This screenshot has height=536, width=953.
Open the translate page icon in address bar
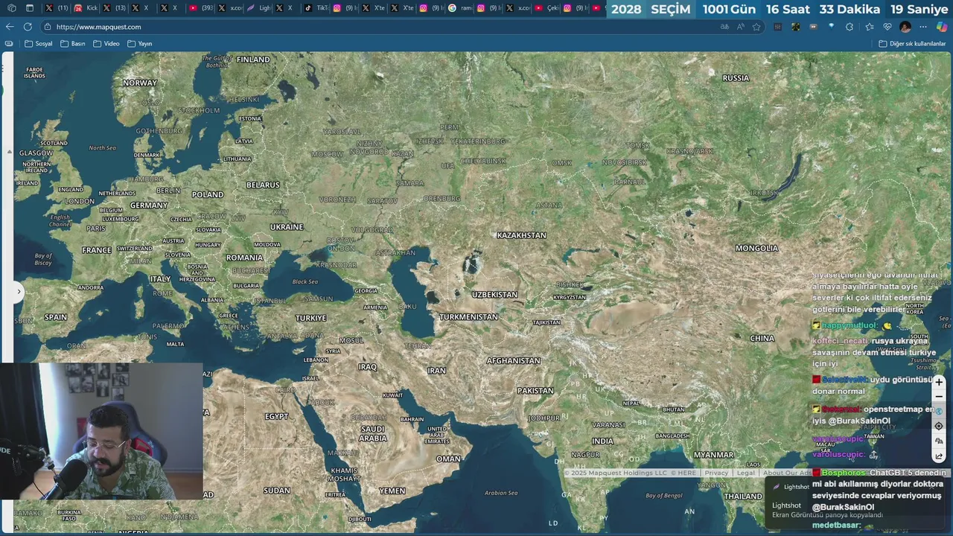click(x=724, y=27)
